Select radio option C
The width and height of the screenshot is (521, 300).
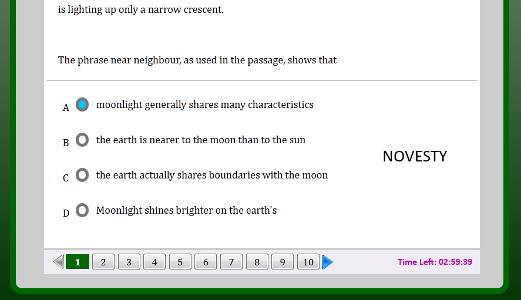point(82,175)
